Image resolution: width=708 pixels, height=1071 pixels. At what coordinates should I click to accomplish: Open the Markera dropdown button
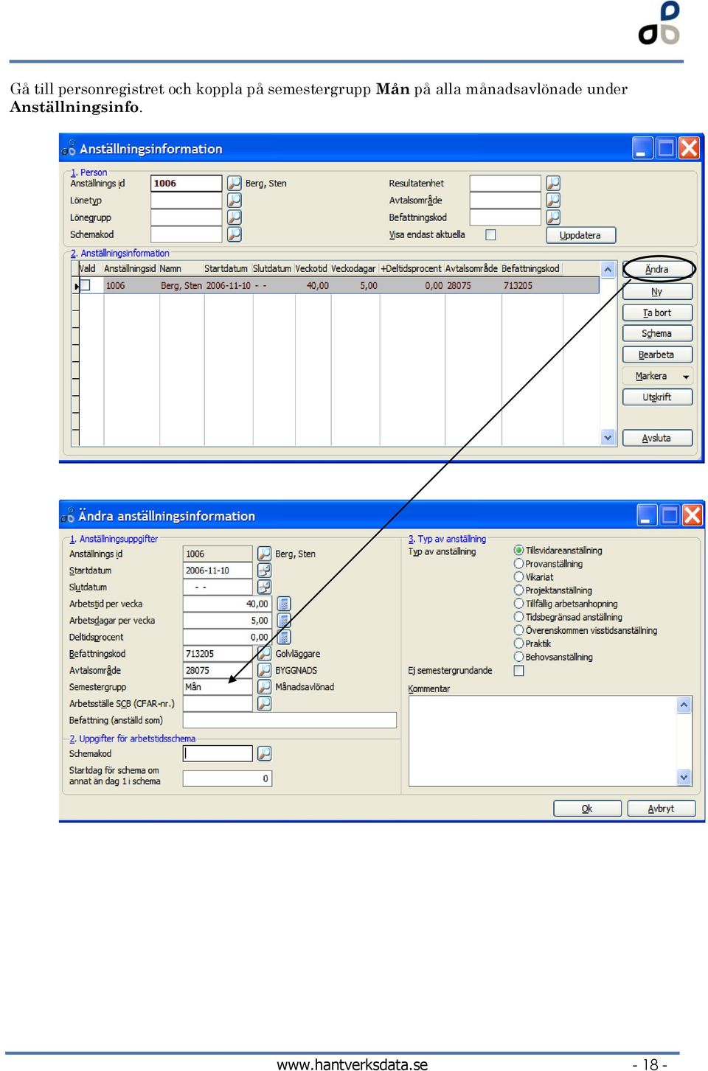(657, 376)
